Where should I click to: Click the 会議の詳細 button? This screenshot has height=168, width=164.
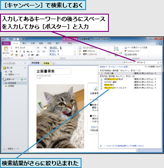tap(131, 54)
